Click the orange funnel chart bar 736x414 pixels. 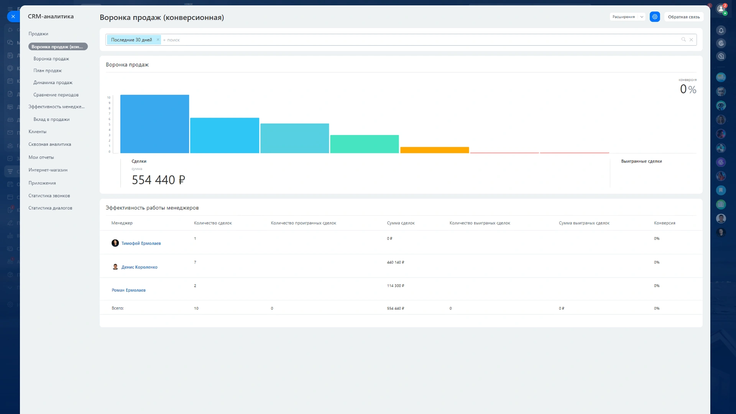[434, 150]
